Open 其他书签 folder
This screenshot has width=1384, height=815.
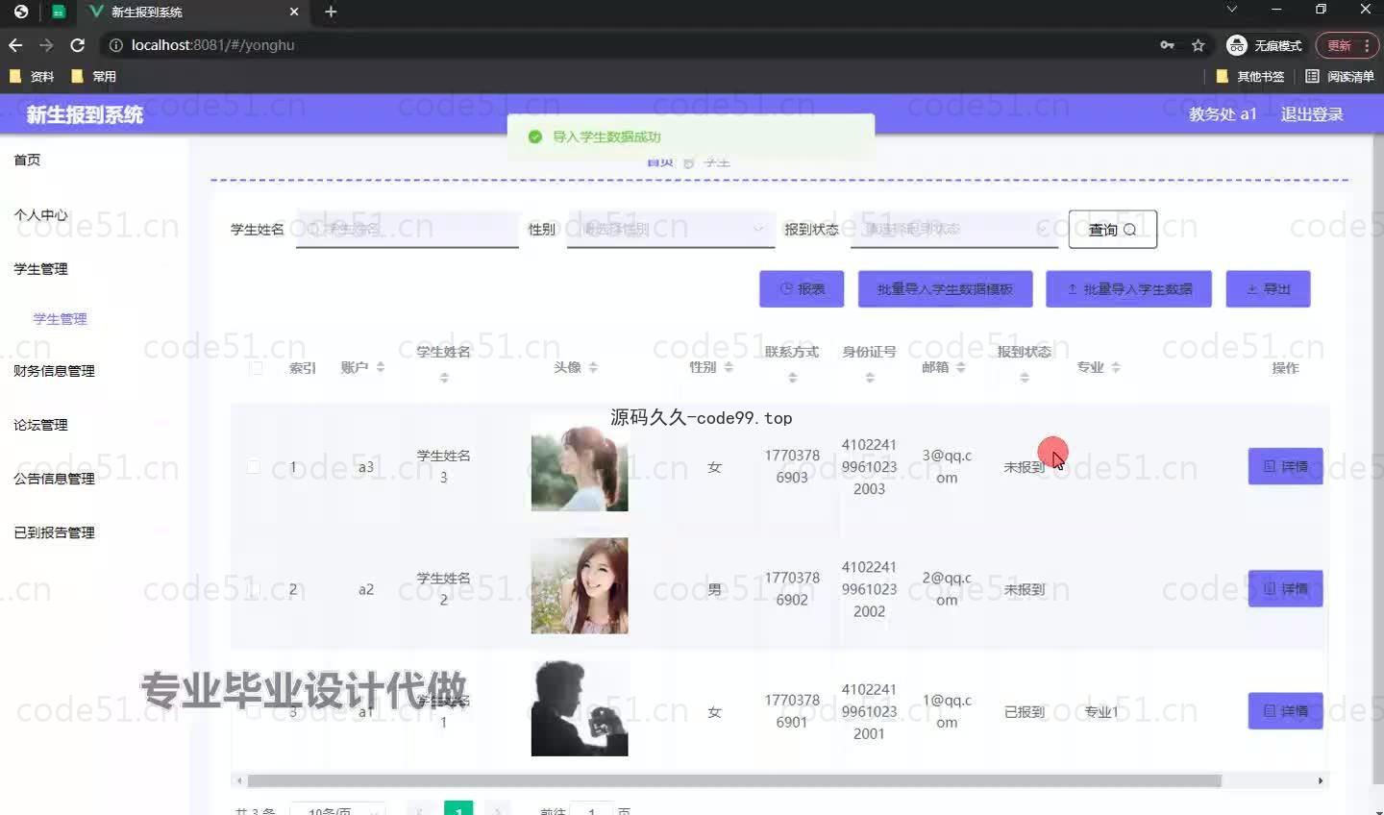coord(1250,76)
